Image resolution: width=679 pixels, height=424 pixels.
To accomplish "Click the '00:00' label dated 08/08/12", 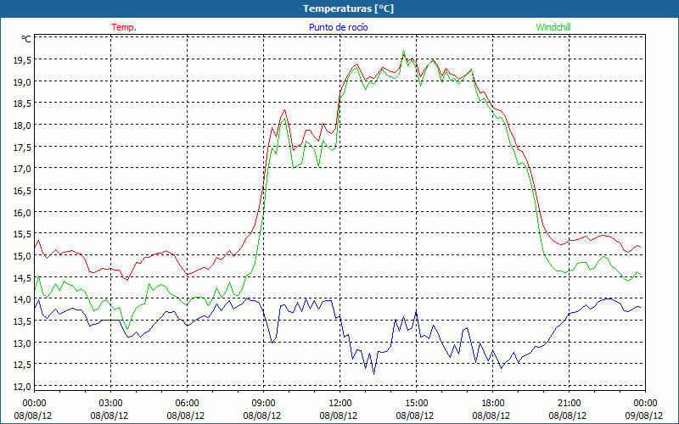I will coord(34,404).
